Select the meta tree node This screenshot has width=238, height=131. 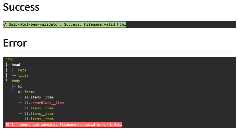click(x=22, y=70)
